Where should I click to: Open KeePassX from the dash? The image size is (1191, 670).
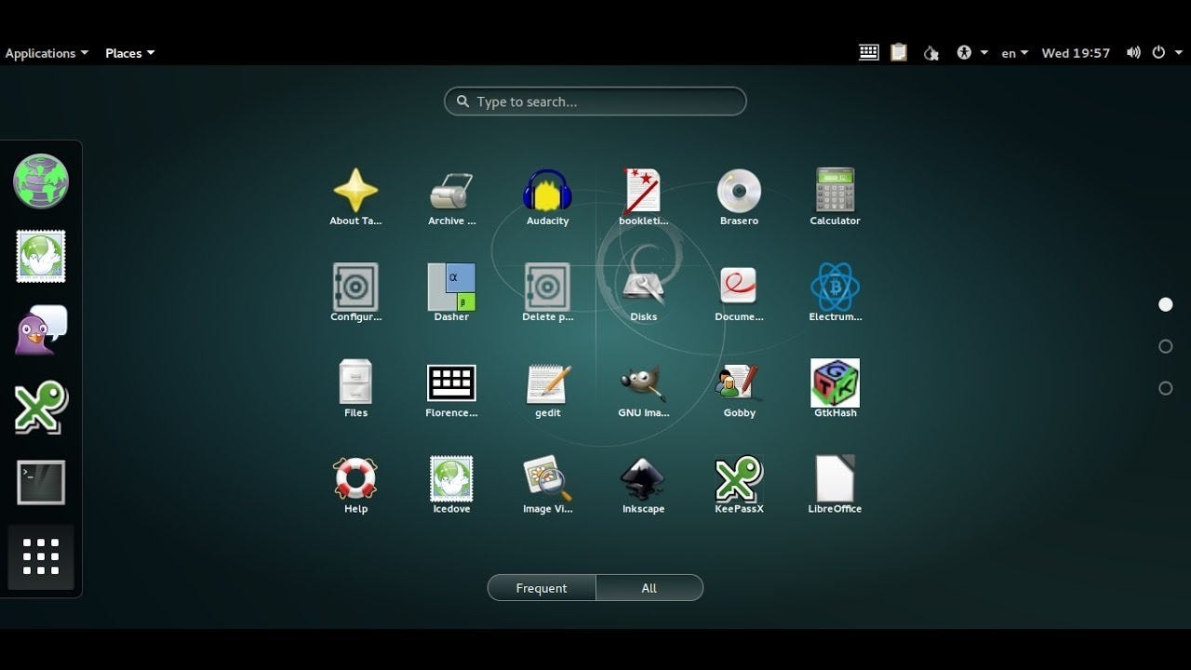click(x=41, y=407)
